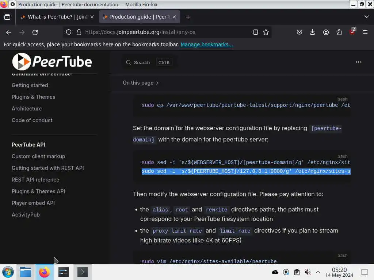Open Firefox application hamburger menu
The image size is (374, 280).
(x=365, y=32)
